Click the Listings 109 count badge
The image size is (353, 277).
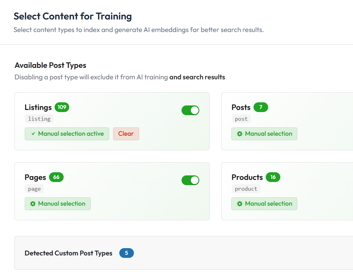(62, 107)
